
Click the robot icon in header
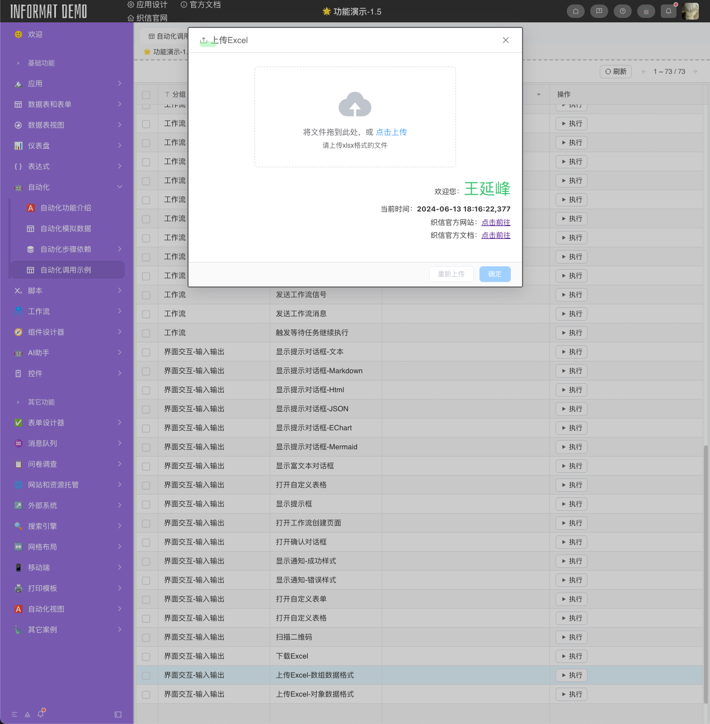point(646,11)
